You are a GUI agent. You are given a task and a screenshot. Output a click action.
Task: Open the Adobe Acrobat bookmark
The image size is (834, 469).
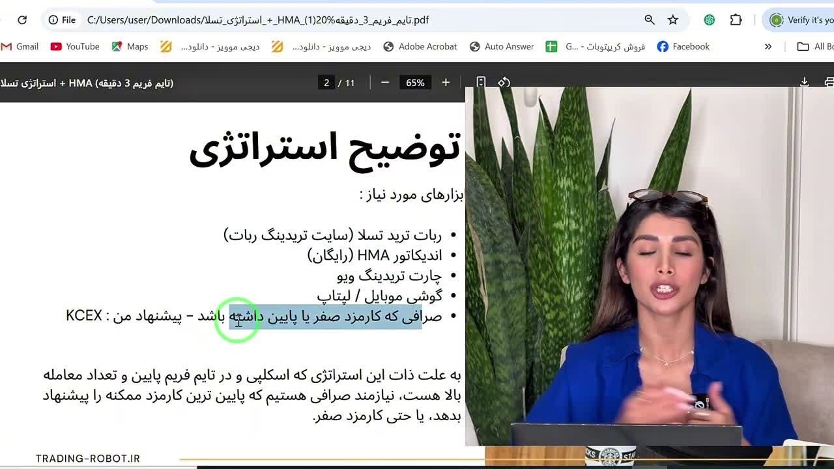point(420,47)
